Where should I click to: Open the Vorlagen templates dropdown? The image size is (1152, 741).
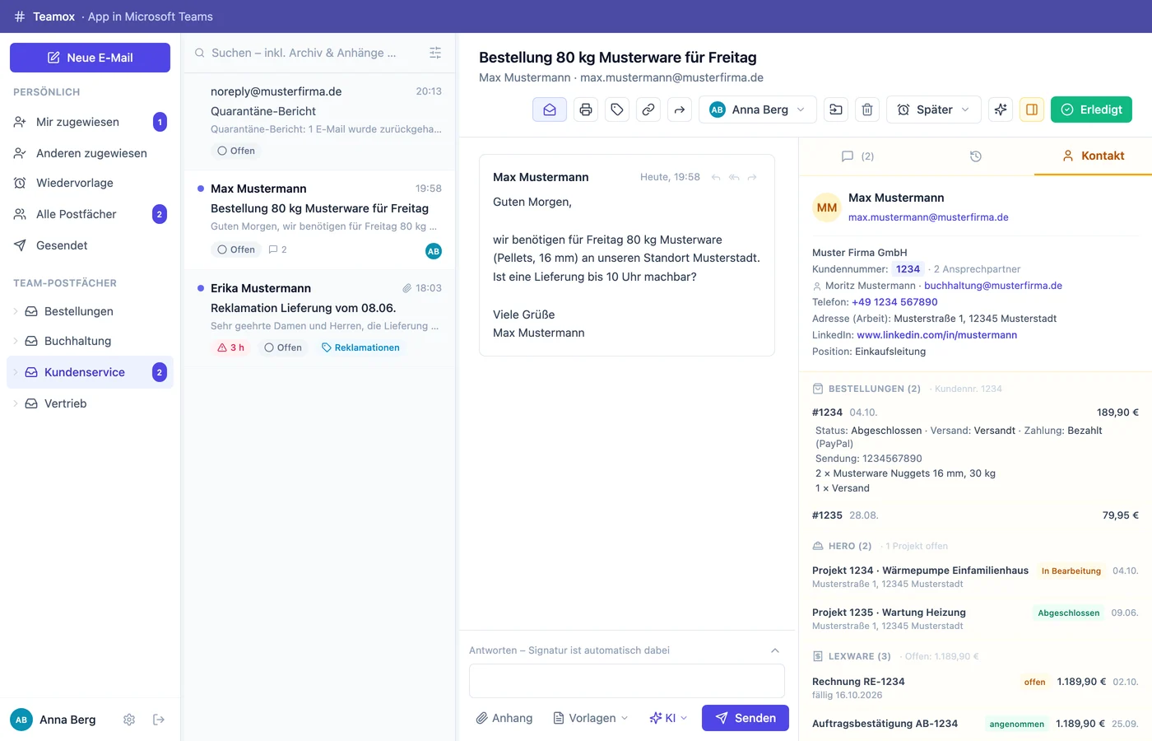click(x=591, y=718)
